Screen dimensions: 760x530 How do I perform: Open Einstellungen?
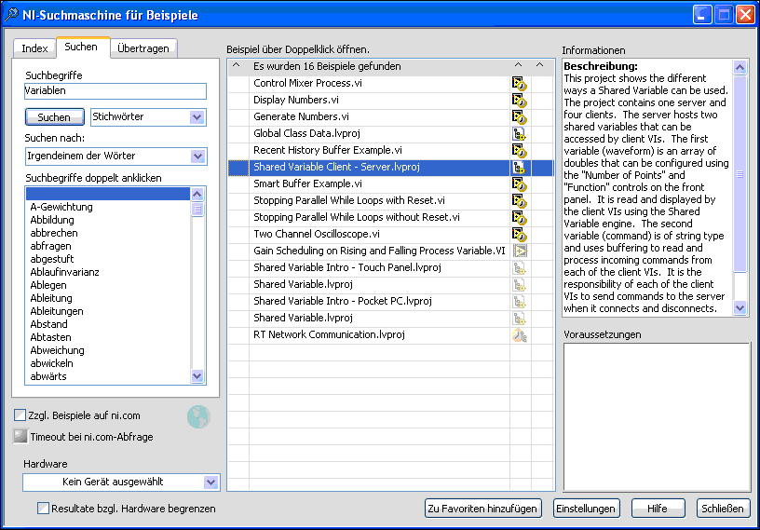[586, 509]
